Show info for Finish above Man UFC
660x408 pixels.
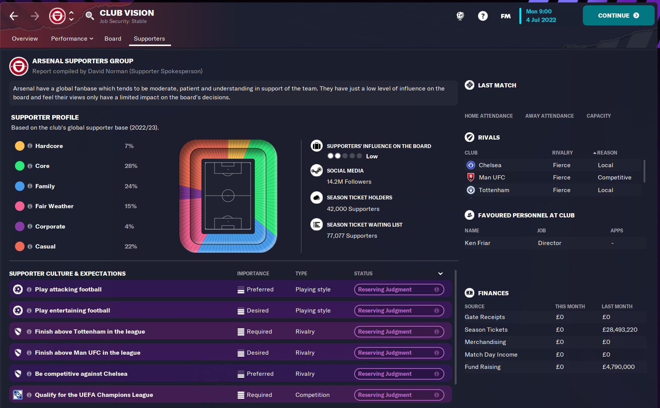click(29, 353)
